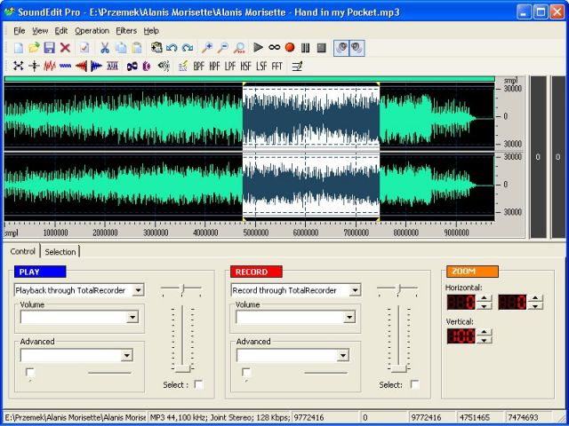569x426 pixels.
Task: Open the Filters menu
Action: (x=126, y=31)
